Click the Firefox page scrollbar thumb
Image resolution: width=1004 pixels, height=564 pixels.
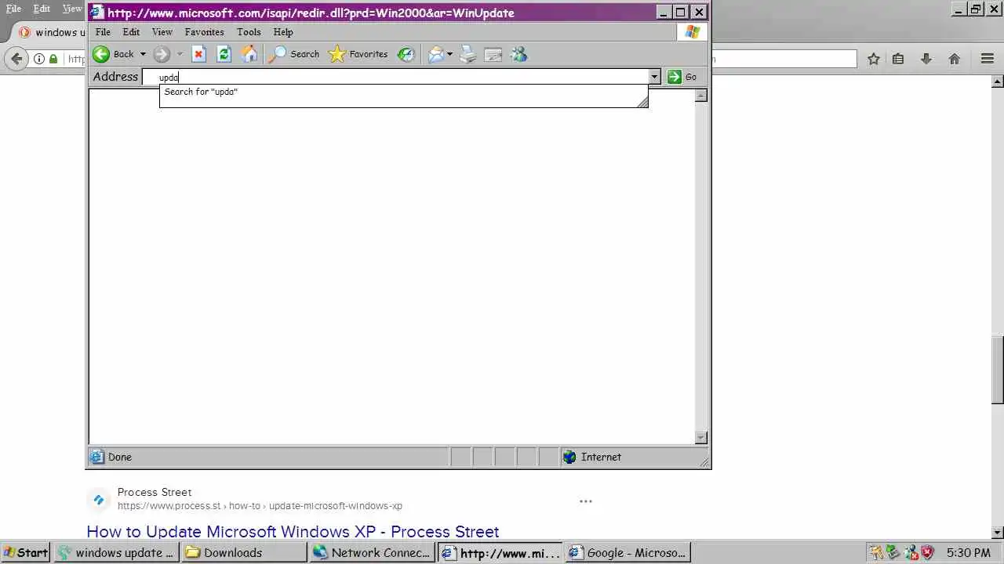[998, 370]
